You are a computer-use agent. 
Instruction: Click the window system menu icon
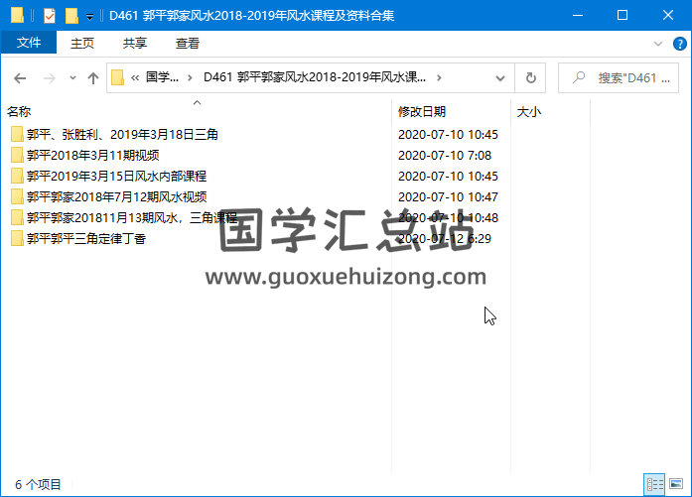click(x=17, y=16)
